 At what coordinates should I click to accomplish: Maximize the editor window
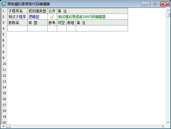point(155,4)
